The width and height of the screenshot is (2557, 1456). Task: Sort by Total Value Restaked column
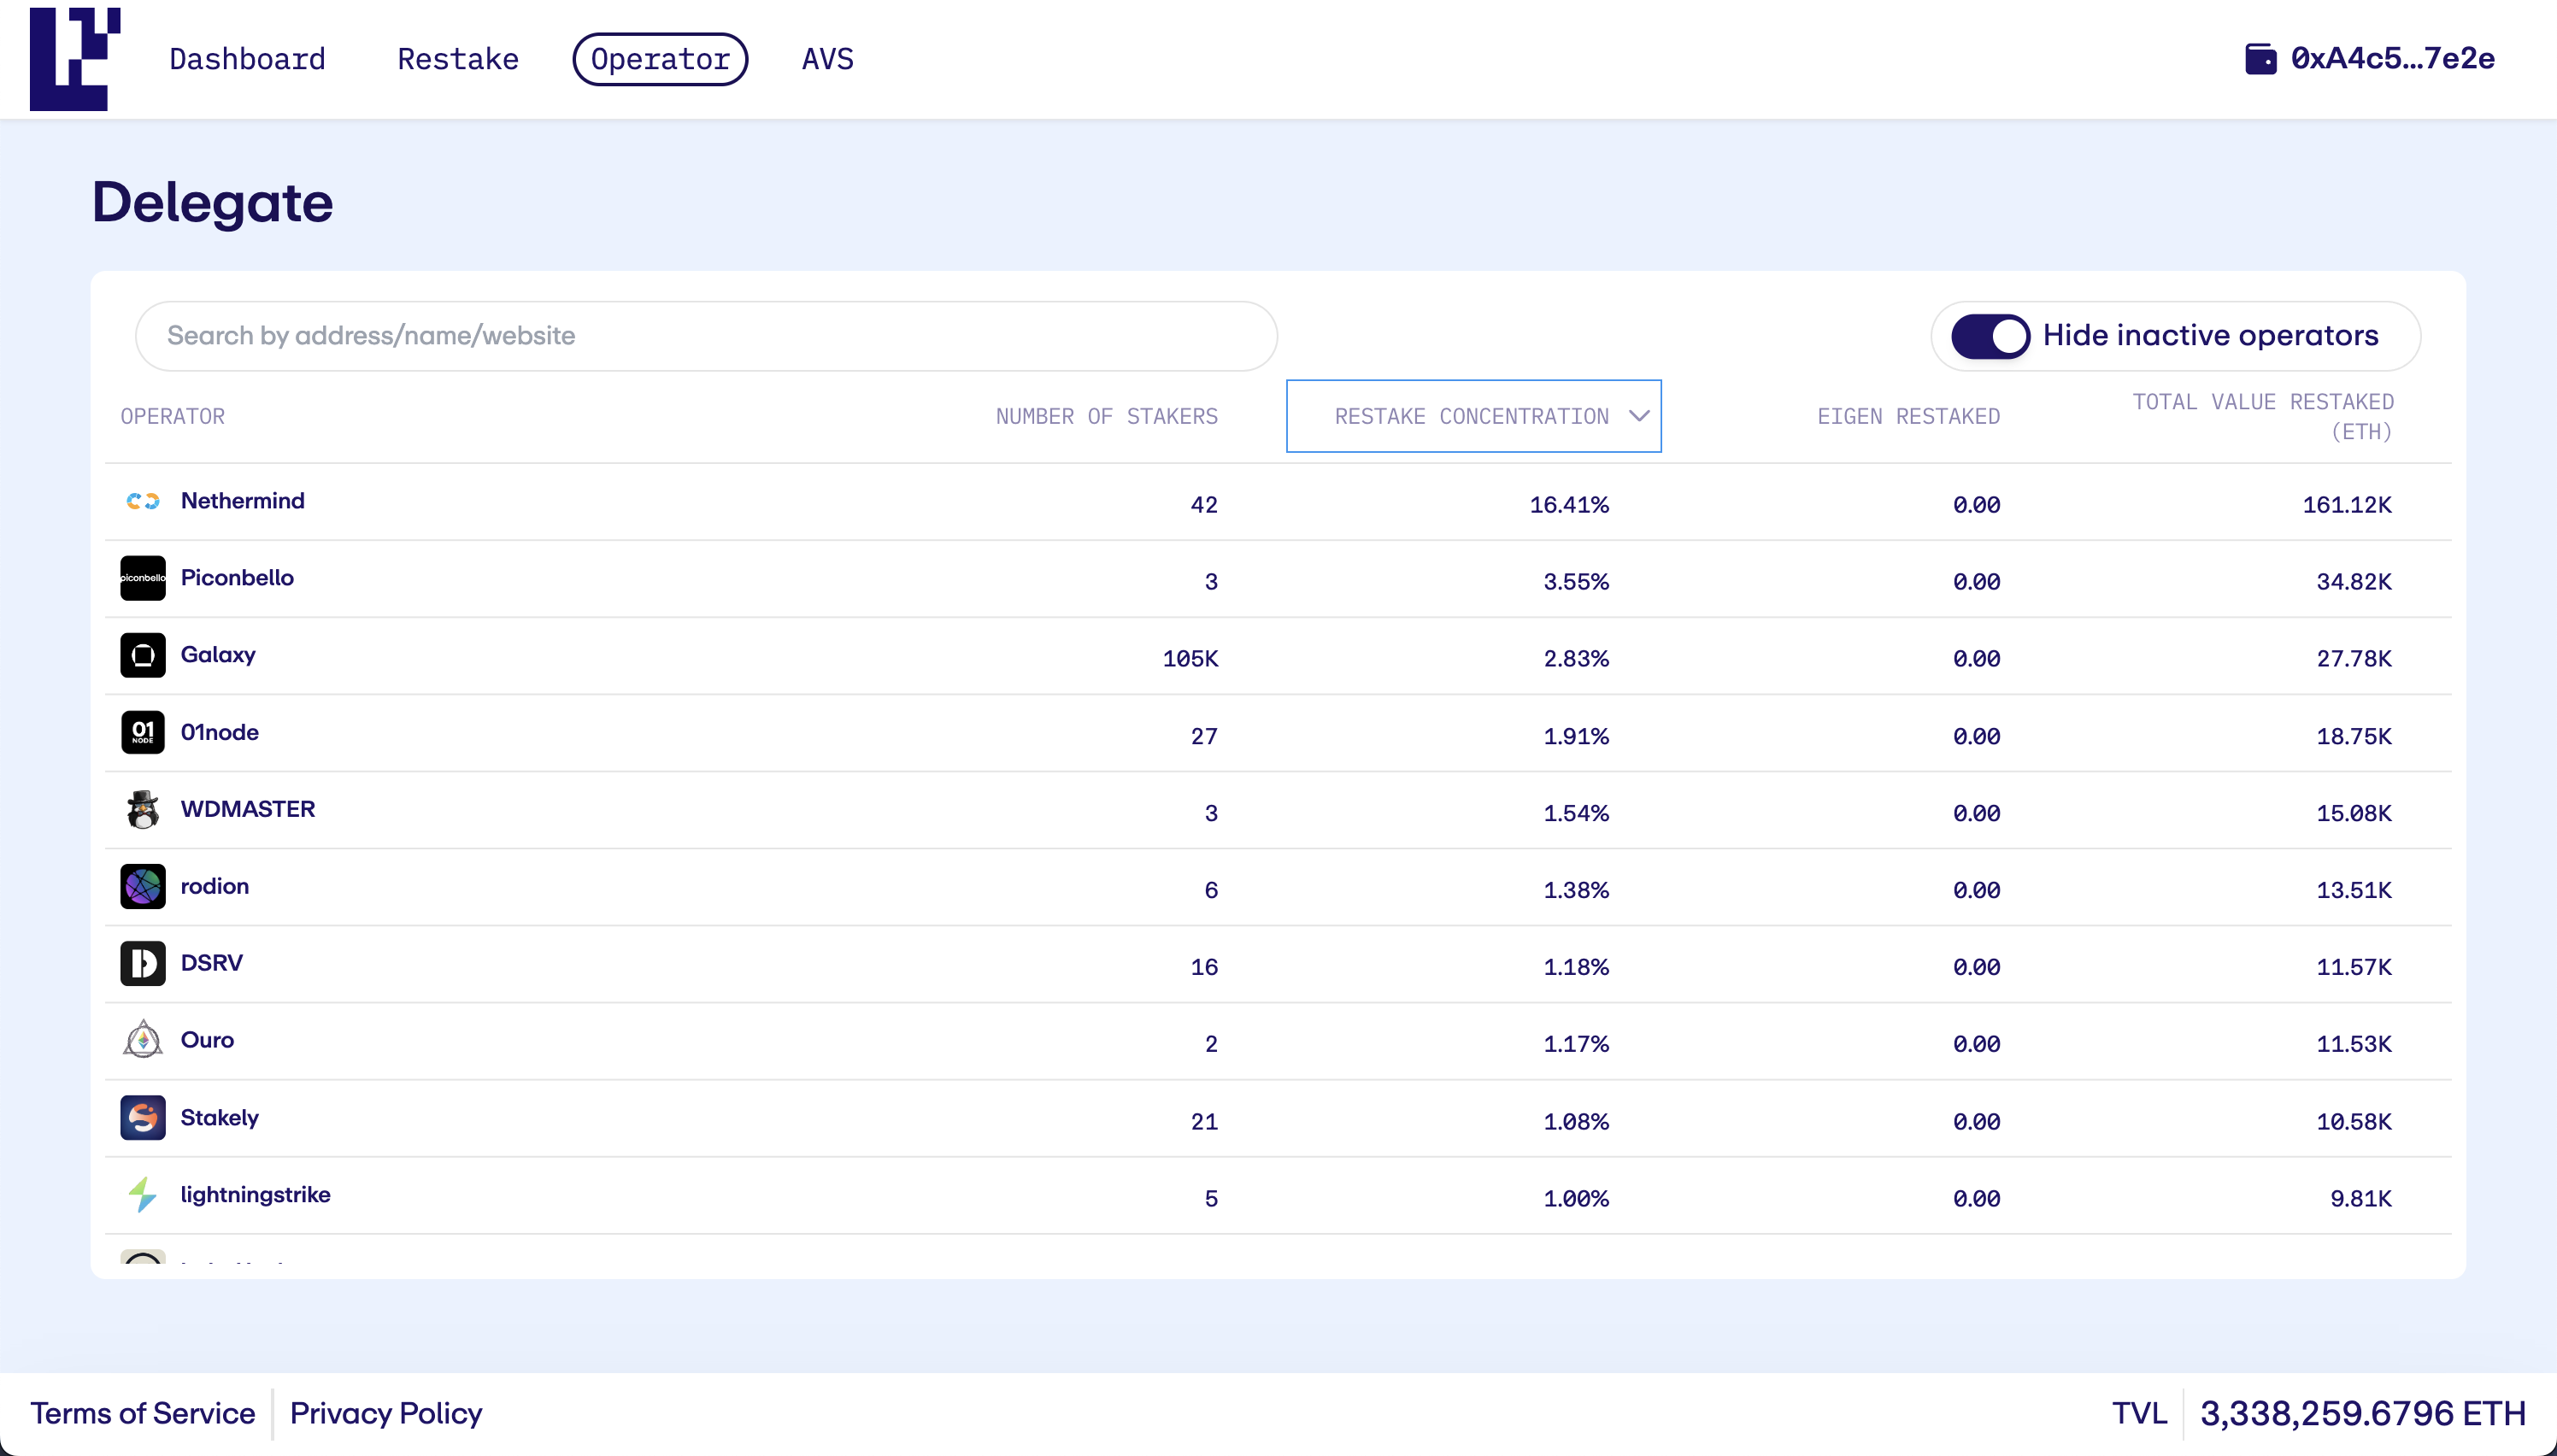click(x=2262, y=416)
